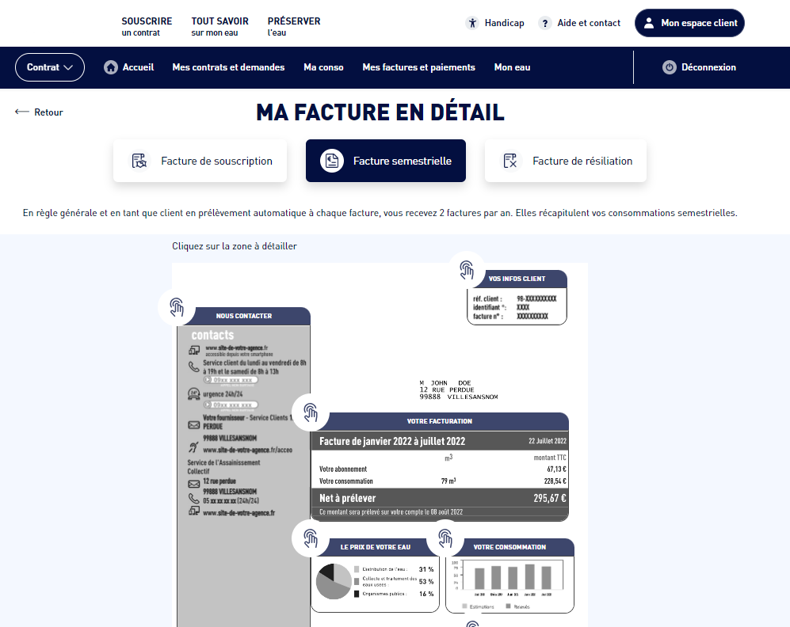Image resolution: width=790 pixels, height=627 pixels.
Task: Click the water price pie chart
Action: click(x=333, y=582)
